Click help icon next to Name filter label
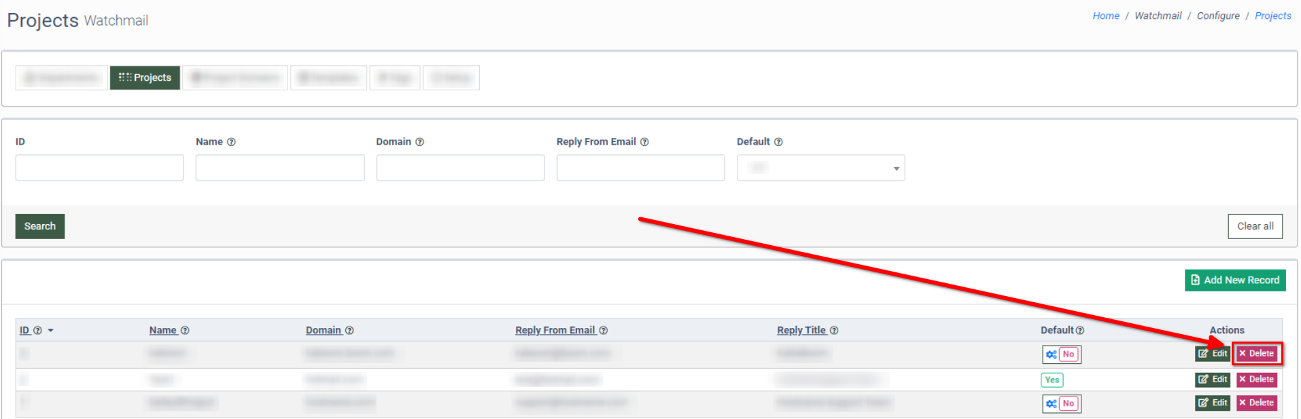The image size is (1301, 419). coord(231,142)
